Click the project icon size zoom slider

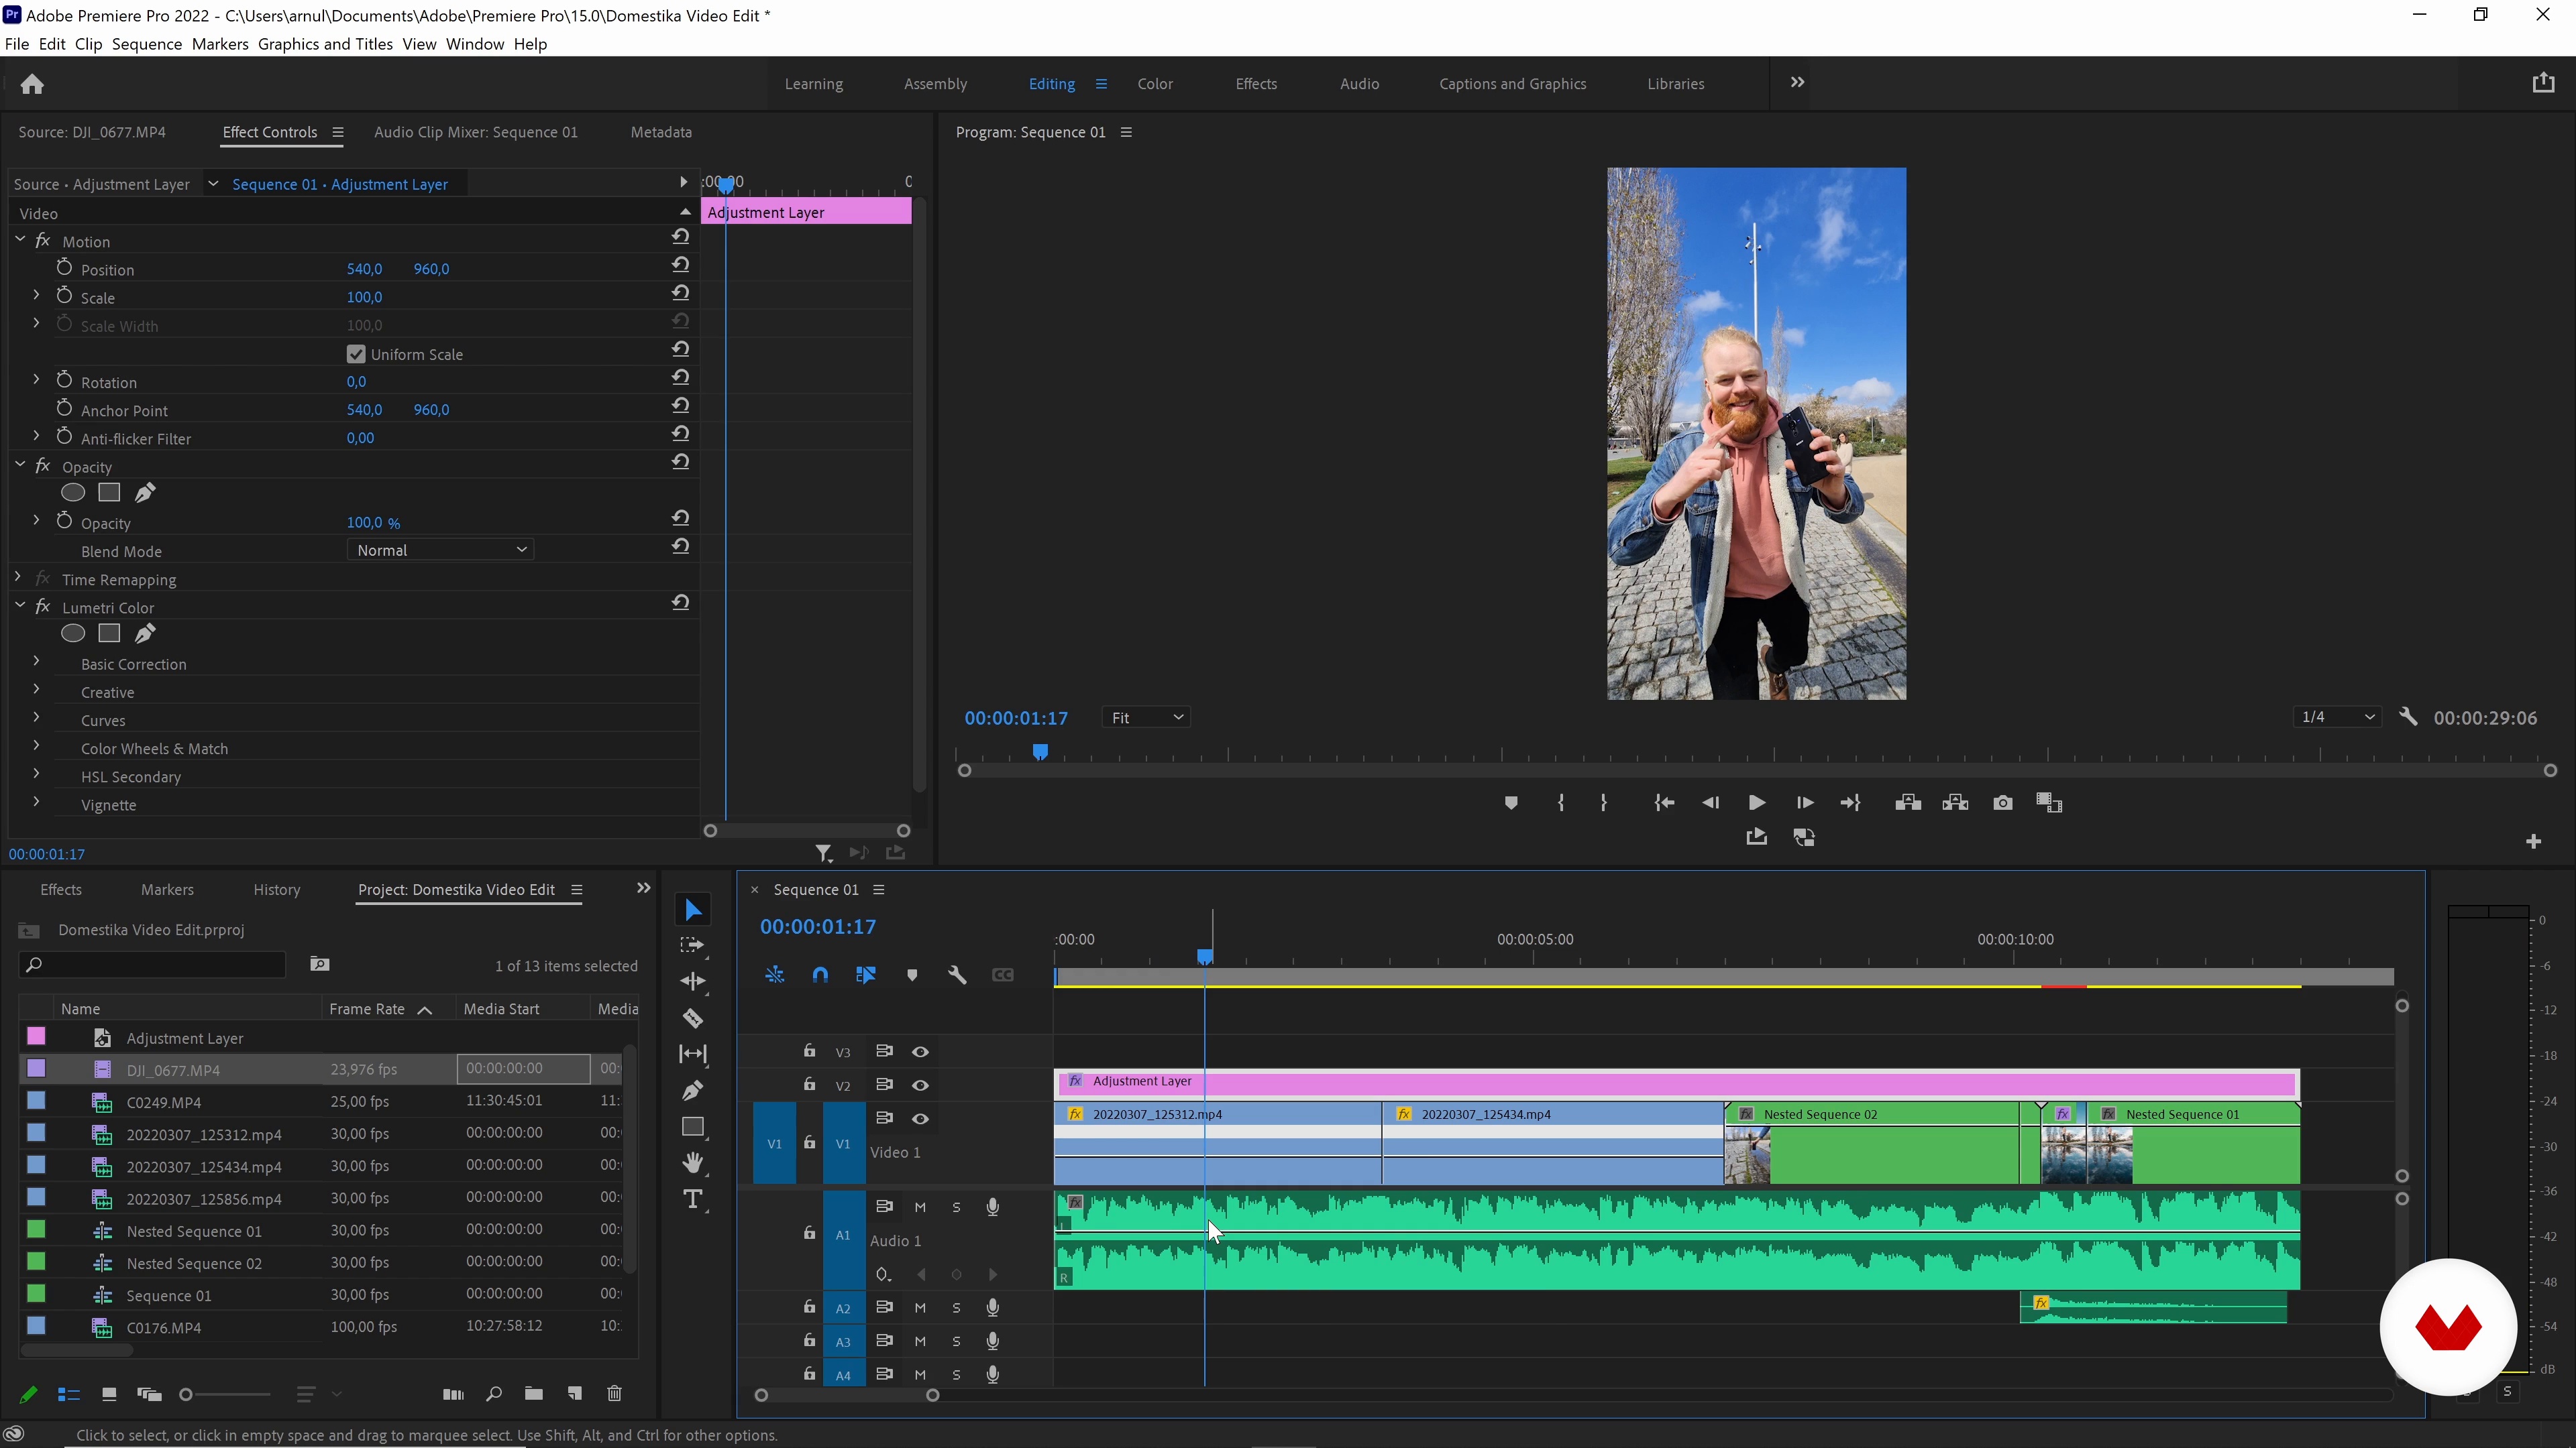[224, 1394]
